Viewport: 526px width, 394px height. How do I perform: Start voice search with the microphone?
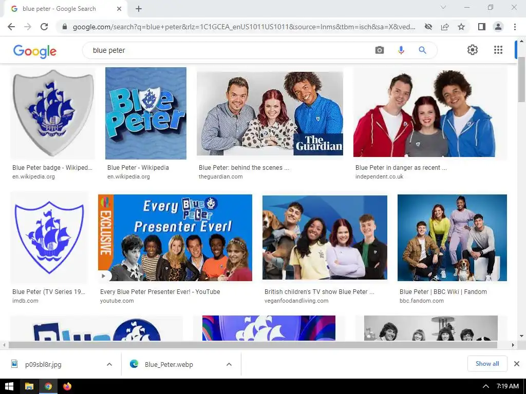[401, 50]
